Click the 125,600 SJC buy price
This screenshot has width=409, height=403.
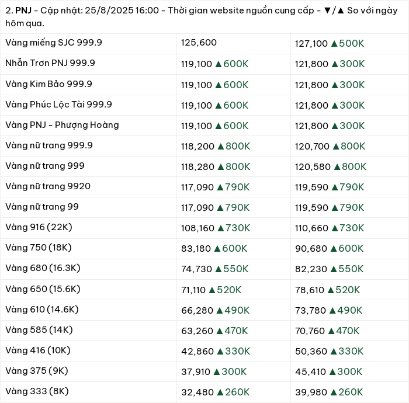click(x=199, y=43)
